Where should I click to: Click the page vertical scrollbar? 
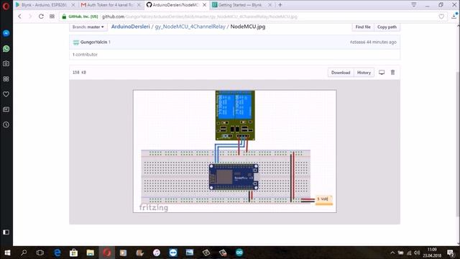point(458,144)
